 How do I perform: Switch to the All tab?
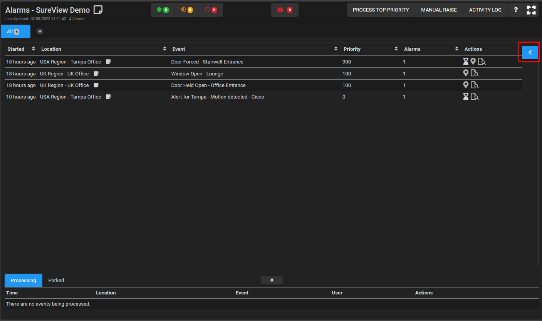click(x=15, y=32)
